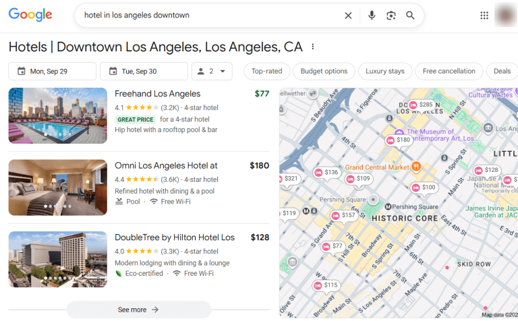Apply the Deals filter chip
Image resolution: width=518 pixels, height=321 pixels.
coord(502,71)
